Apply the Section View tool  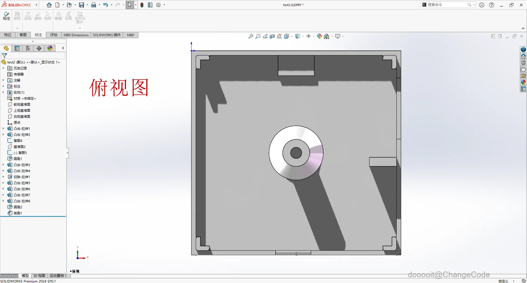272,36
